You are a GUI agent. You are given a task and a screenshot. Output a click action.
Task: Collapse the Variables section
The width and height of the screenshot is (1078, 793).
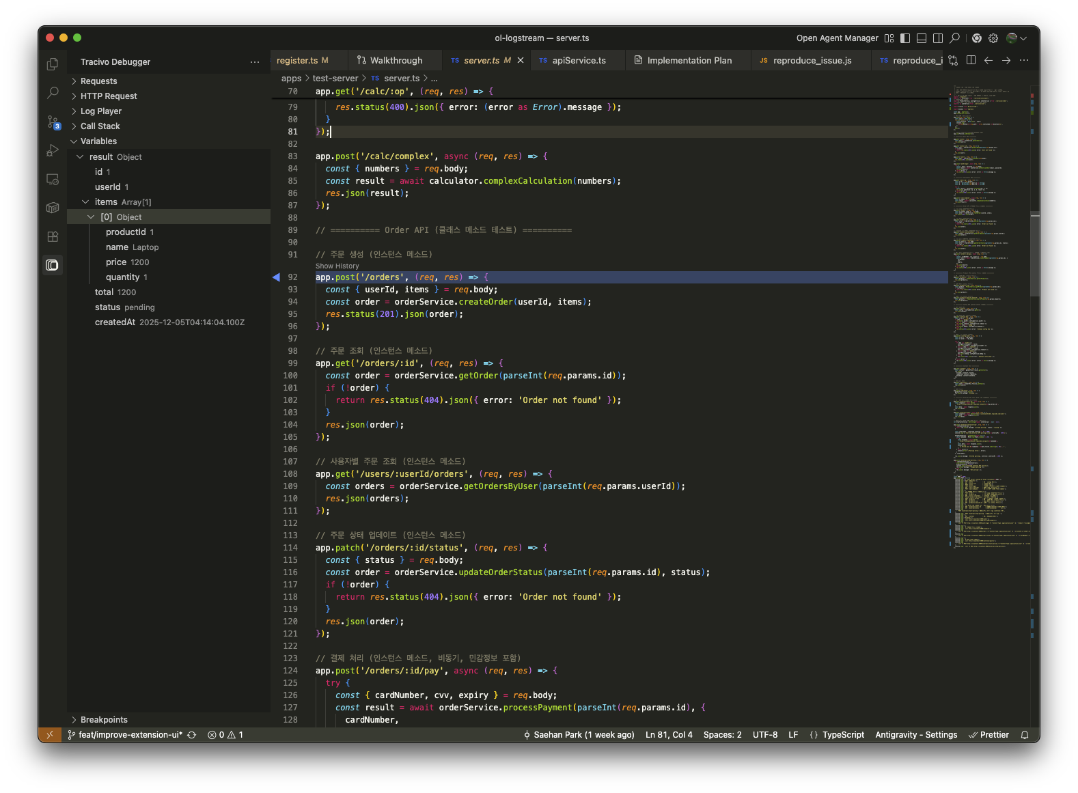coord(98,141)
